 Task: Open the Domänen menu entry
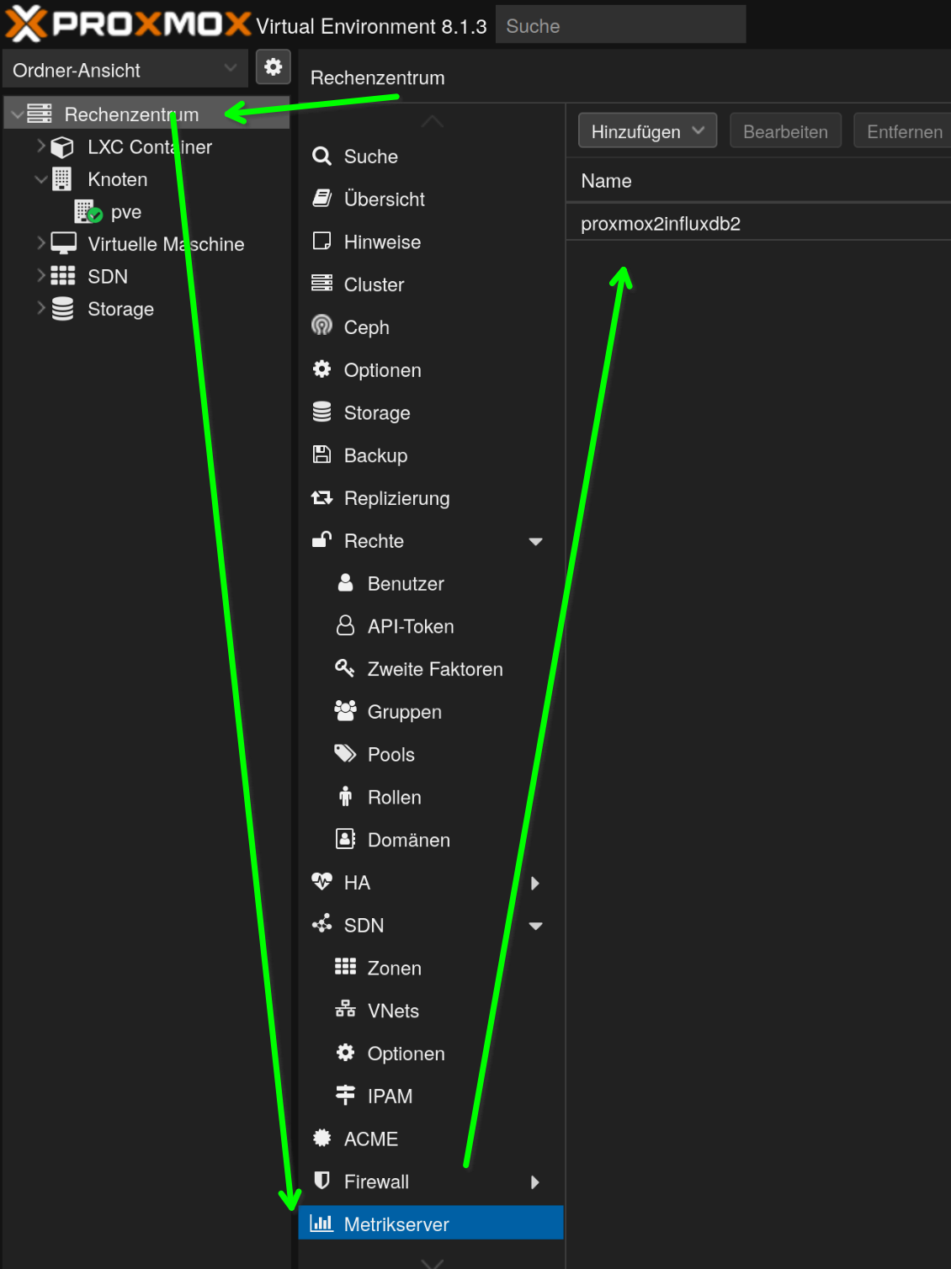pyautogui.click(x=431, y=840)
